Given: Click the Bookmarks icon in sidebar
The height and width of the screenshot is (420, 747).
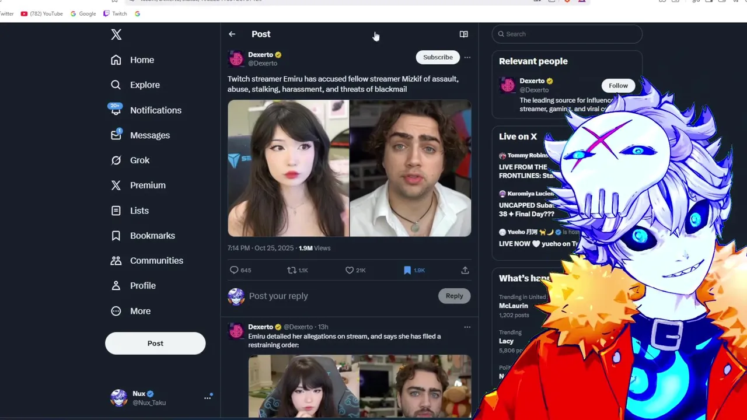Looking at the screenshot, I should pyautogui.click(x=116, y=236).
